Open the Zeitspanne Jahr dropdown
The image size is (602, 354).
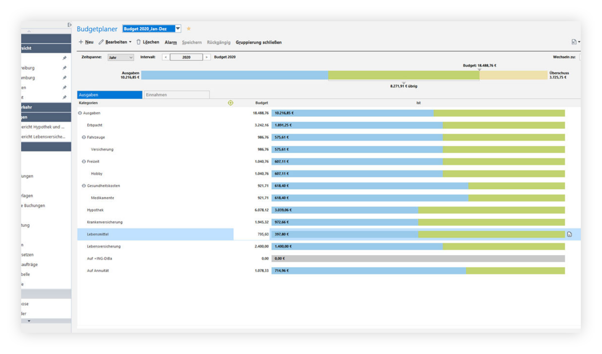pyautogui.click(x=120, y=58)
